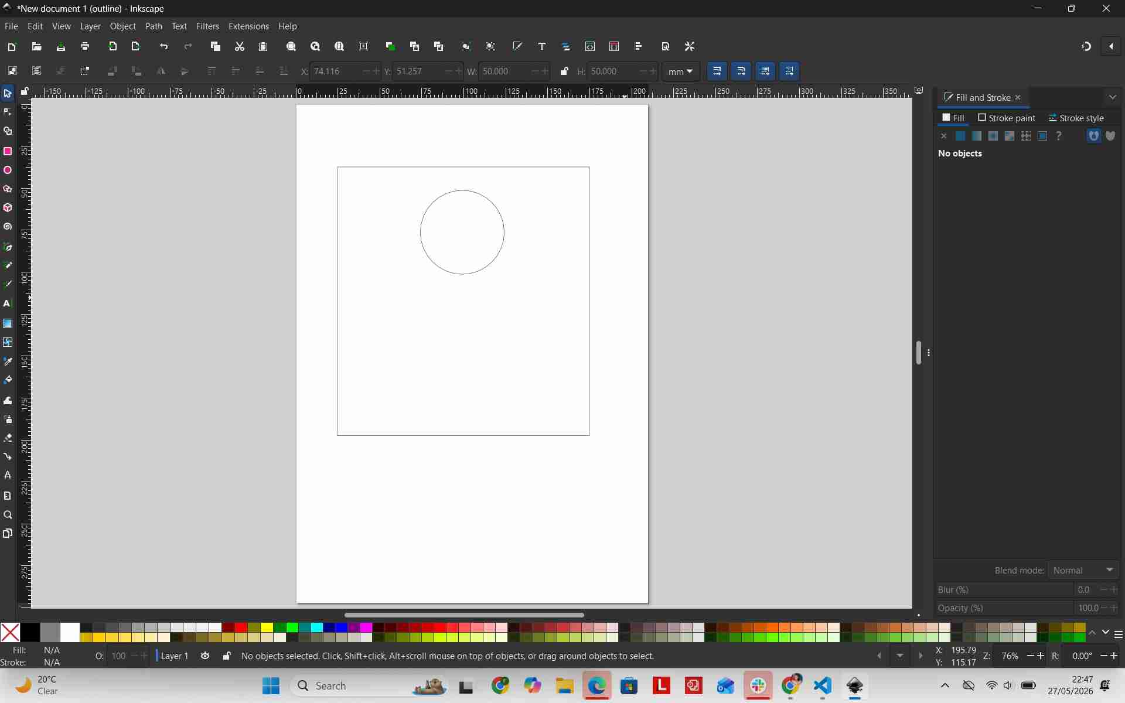The width and height of the screenshot is (1125, 703).
Task: Click the Paste clipboard icon
Action: 263,46
